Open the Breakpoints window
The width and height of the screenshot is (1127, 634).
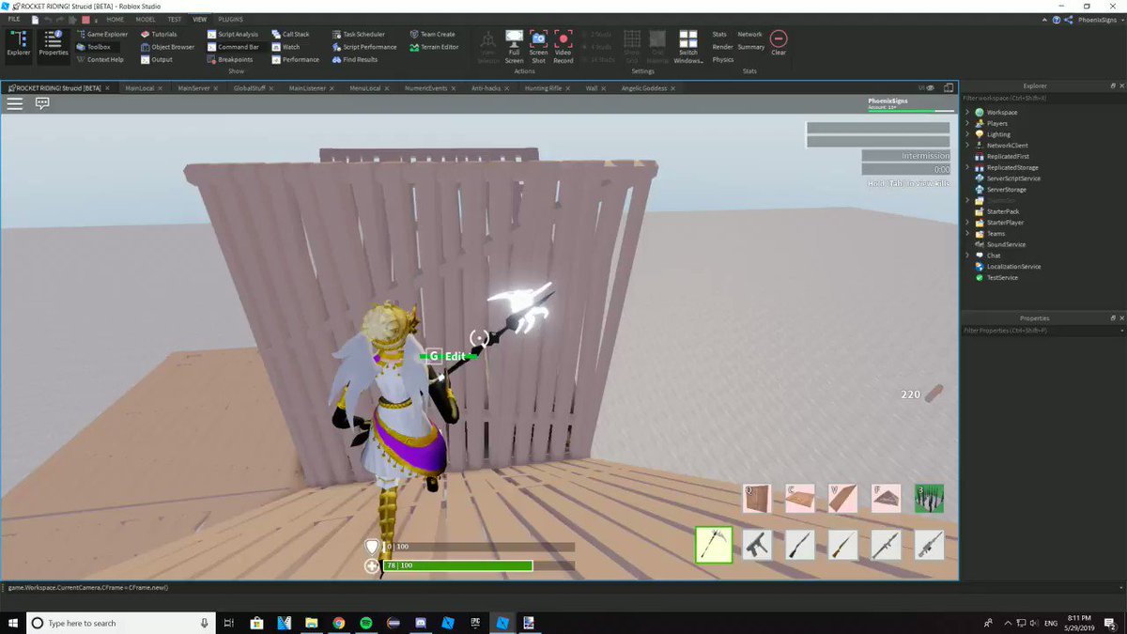coord(229,59)
